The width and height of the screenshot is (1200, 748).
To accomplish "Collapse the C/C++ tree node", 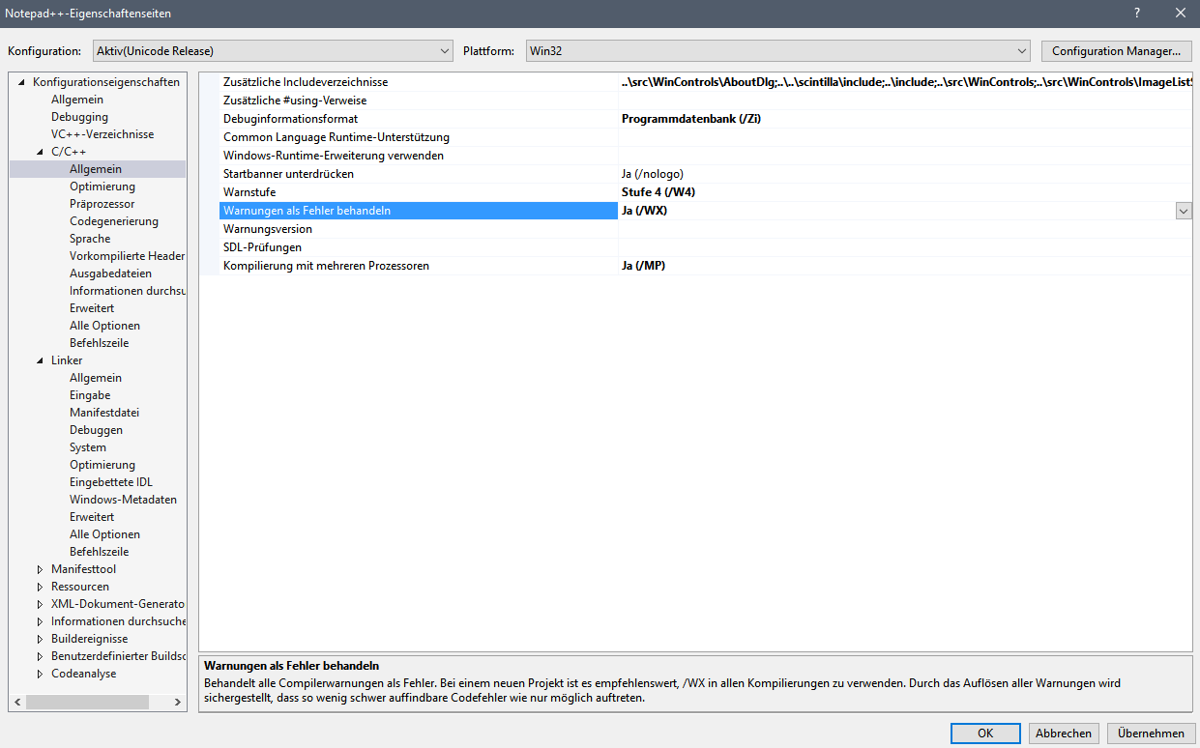I will pyautogui.click(x=41, y=152).
